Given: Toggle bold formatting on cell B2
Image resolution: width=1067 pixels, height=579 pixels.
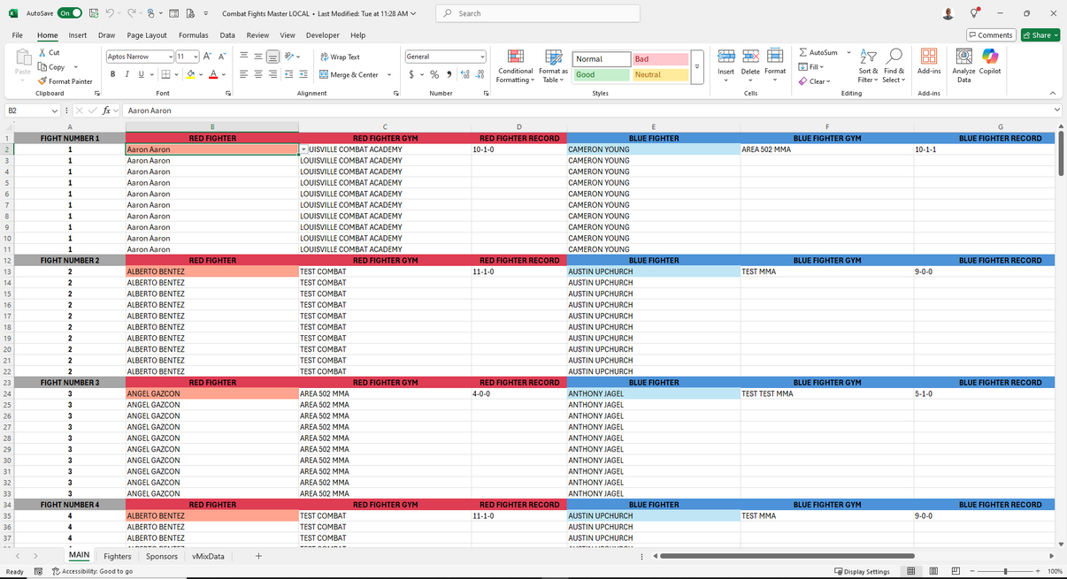Looking at the screenshot, I should (x=112, y=74).
